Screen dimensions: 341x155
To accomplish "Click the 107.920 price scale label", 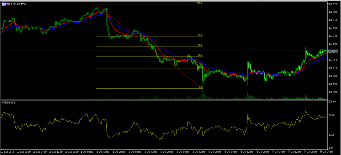I will (333, 28).
